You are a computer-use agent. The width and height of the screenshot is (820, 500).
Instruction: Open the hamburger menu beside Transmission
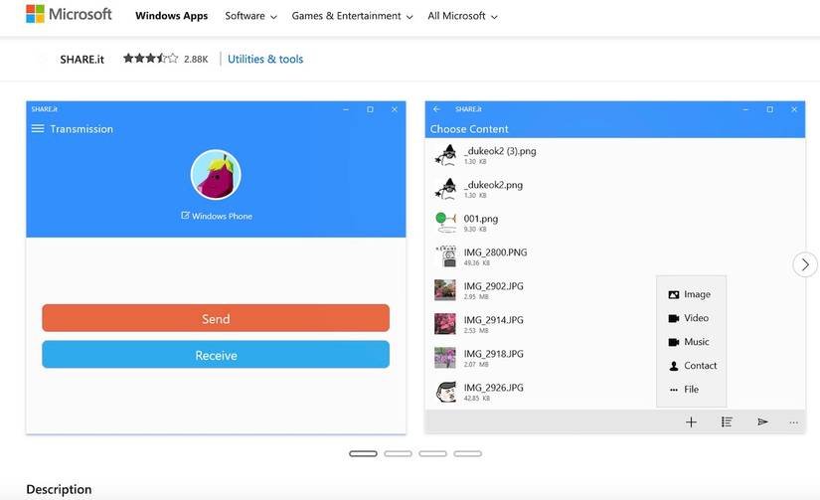pyautogui.click(x=38, y=129)
